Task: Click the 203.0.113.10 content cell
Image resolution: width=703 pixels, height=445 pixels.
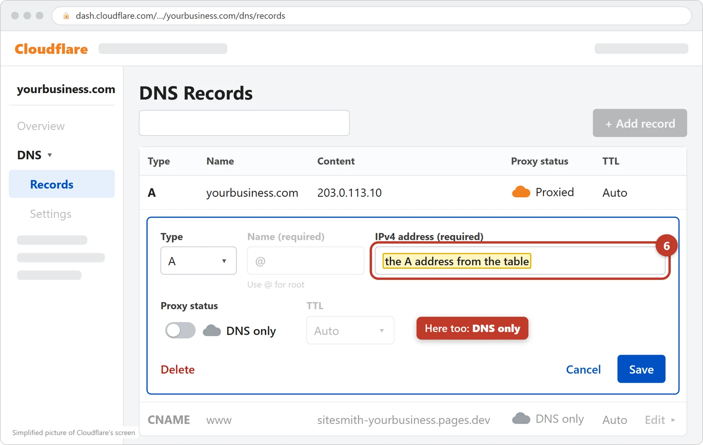Action: pyautogui.click(x=349, y=192)
